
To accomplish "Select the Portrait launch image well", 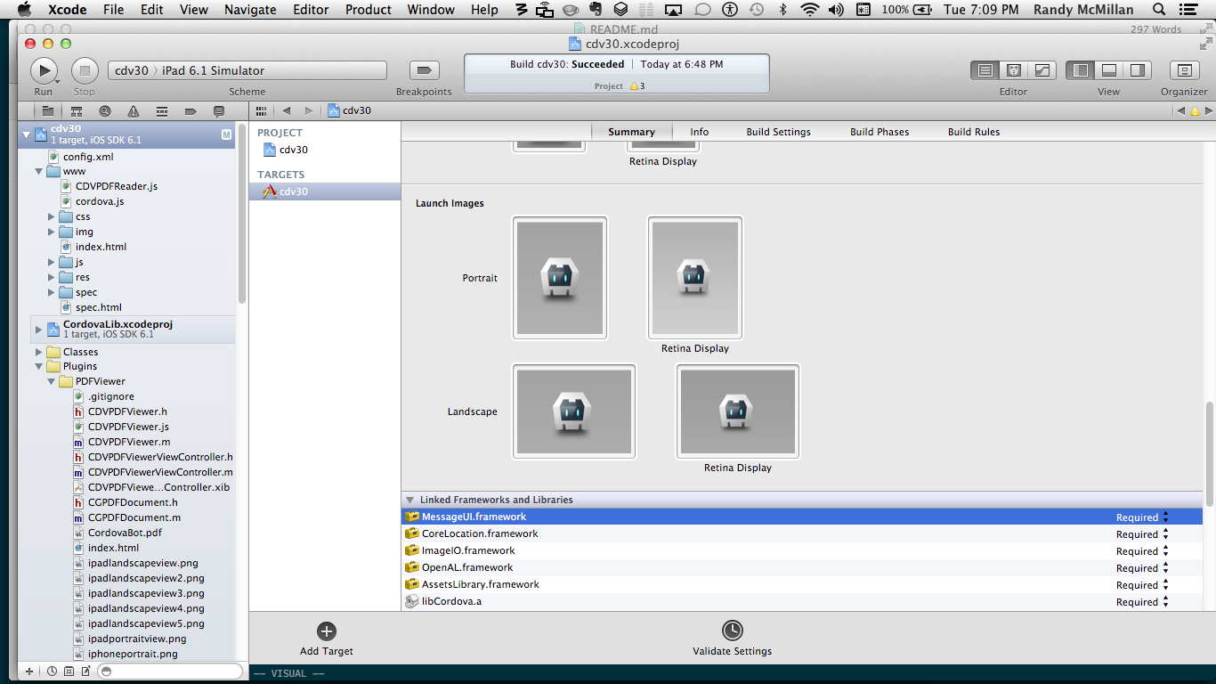I will [x=560, y=278].
